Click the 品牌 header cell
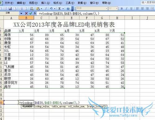Image resolution: width=155 pixels, height=120 pixels. pos(11,31)
